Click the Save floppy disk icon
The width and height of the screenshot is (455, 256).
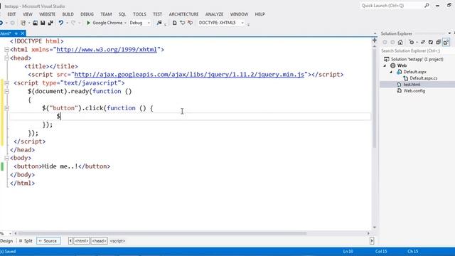(x=43, y=23)
